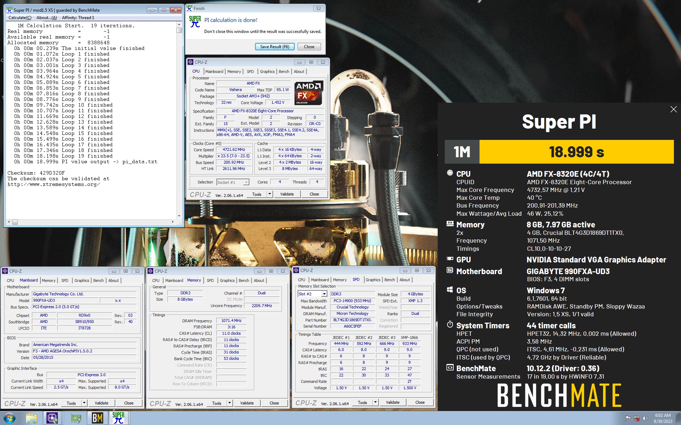The width and height of the screenshot is (681, 425).
Task: Click Serial Number field A60C5FEF
Action: click(353, 326)
